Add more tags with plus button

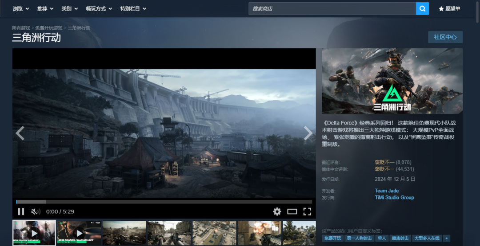tap(447, 238)
